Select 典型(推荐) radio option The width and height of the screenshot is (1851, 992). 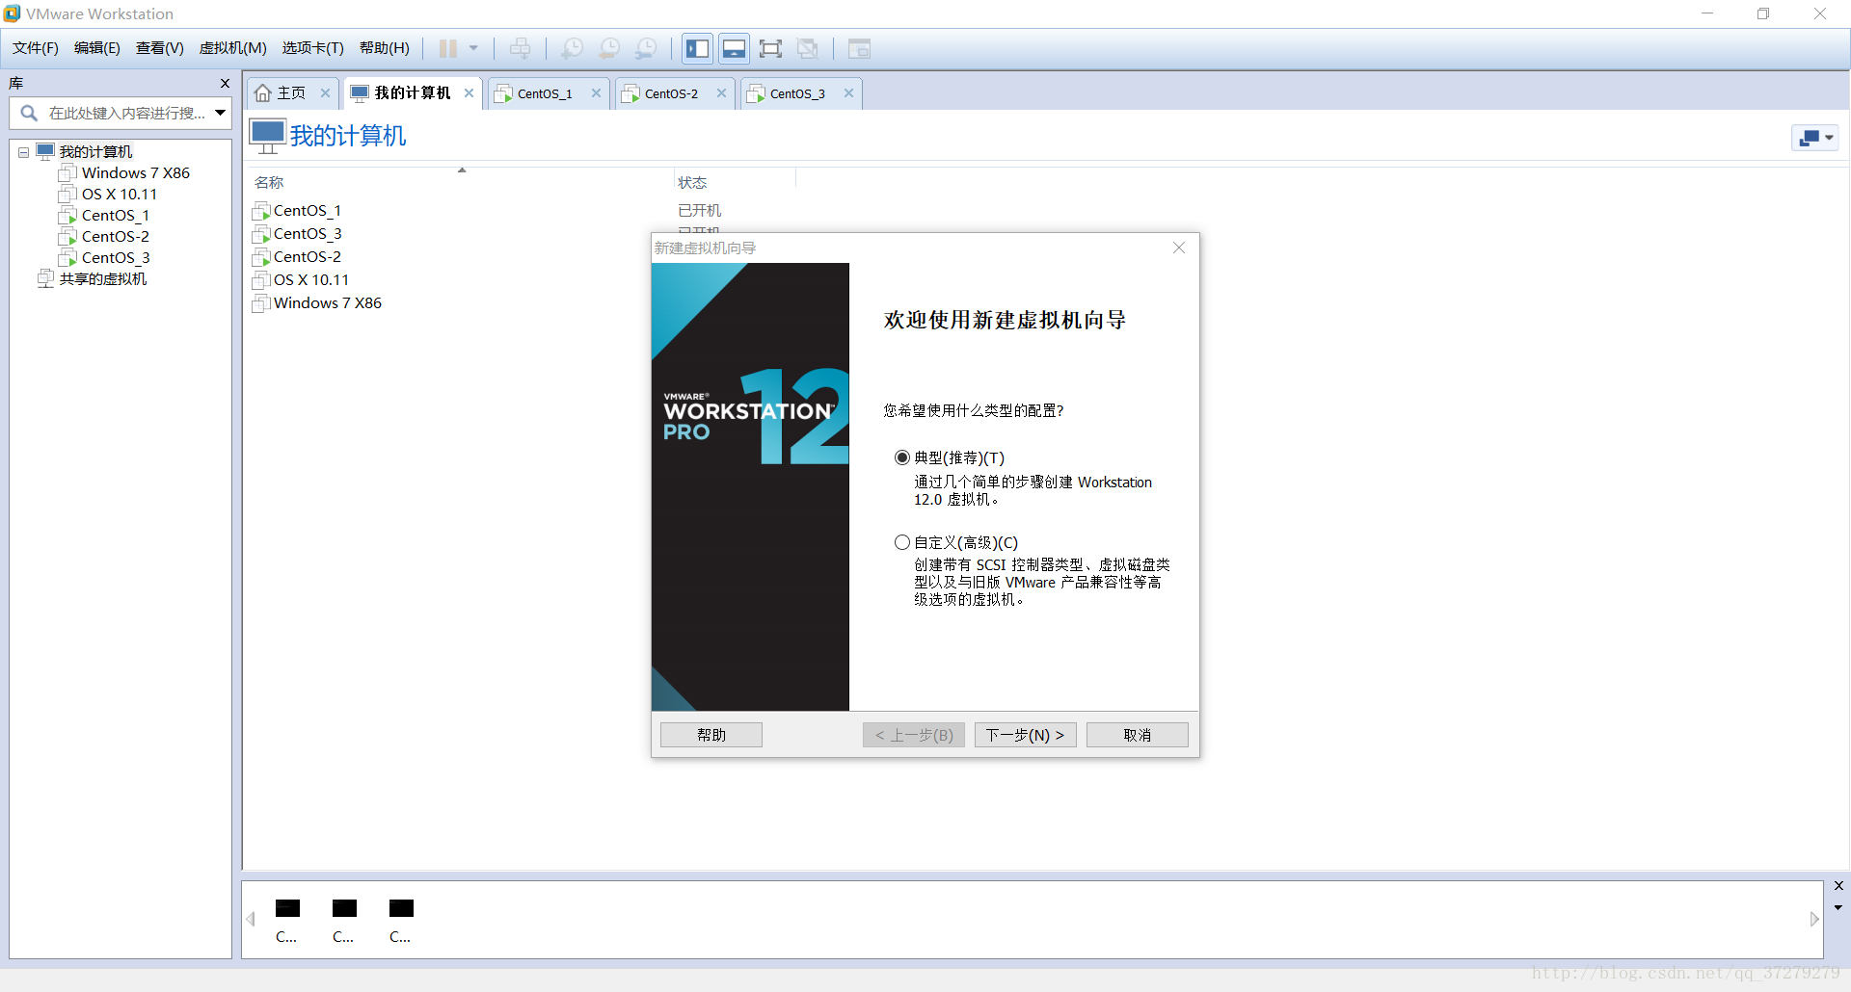click(902, 457)
